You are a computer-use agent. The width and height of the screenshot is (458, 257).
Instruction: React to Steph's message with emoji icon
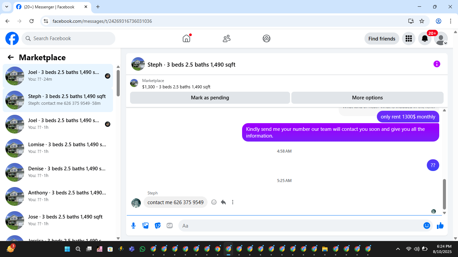coord(214,202)
